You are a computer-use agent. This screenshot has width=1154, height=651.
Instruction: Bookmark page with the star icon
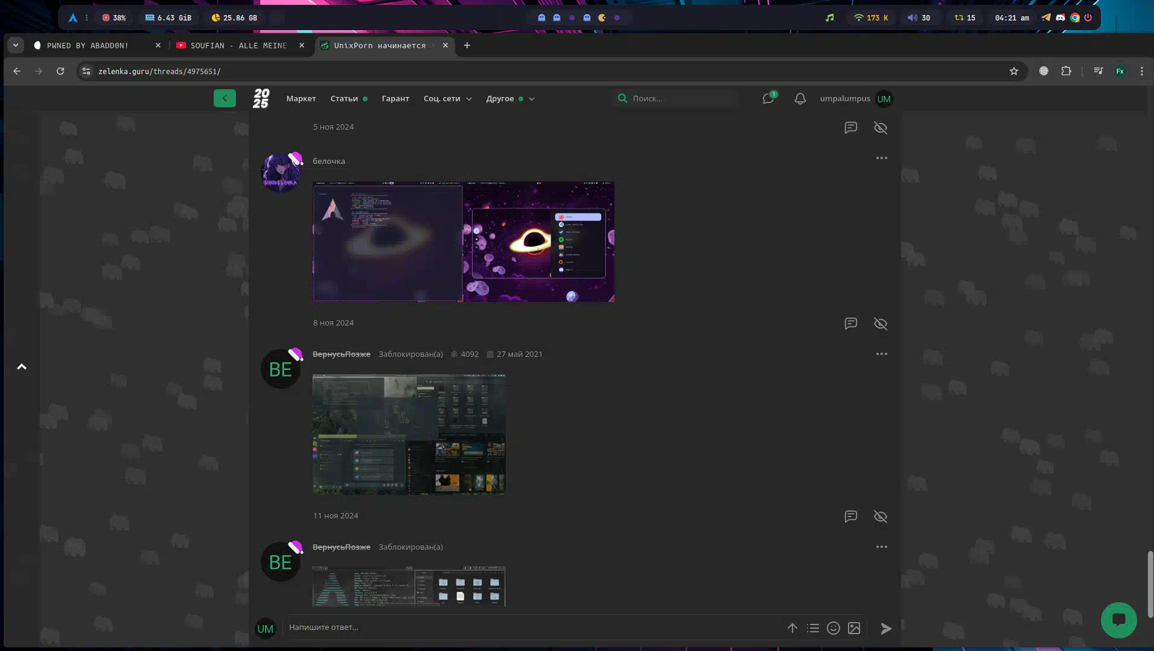tap(1014, 71)
